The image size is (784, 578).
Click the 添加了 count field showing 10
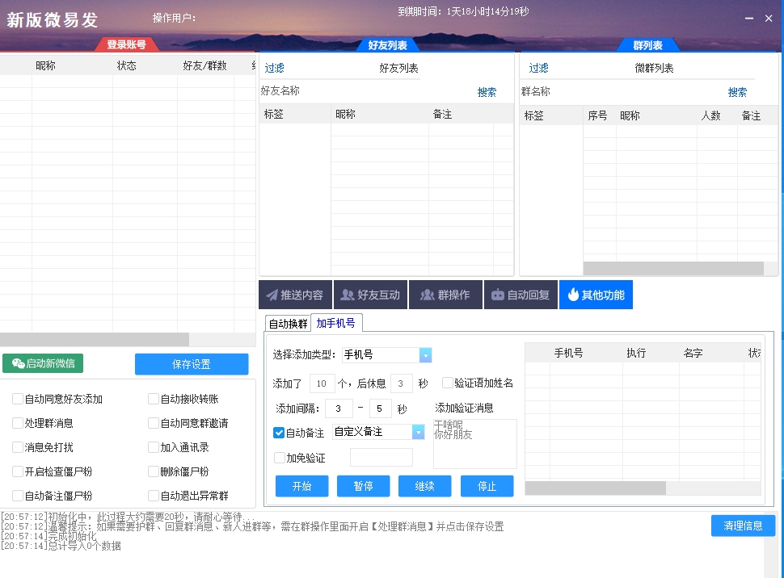coord(322,383)
